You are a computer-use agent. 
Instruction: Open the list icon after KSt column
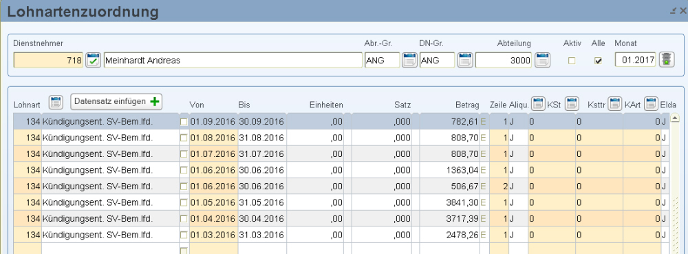pyautogui.click(x=572, y=104)
